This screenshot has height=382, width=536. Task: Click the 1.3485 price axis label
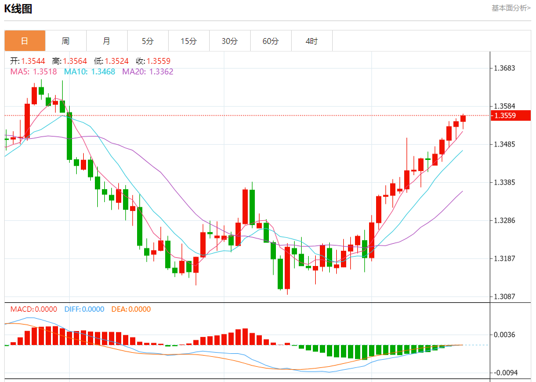[504, 144]
